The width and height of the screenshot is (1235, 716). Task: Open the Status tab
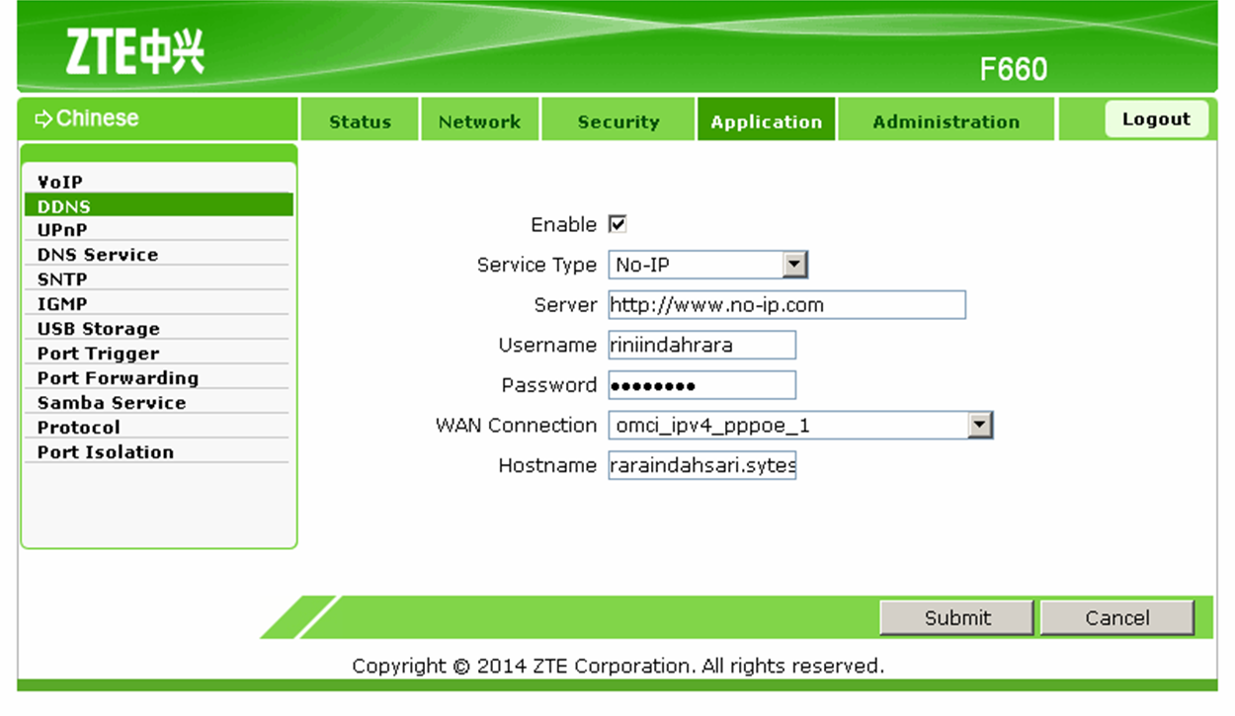point(360,121)
